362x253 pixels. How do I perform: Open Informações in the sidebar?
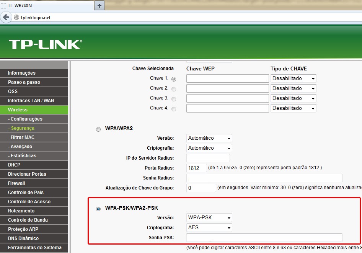point(34,73)
